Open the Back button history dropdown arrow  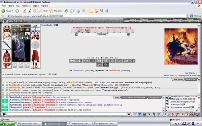point(13,11)
